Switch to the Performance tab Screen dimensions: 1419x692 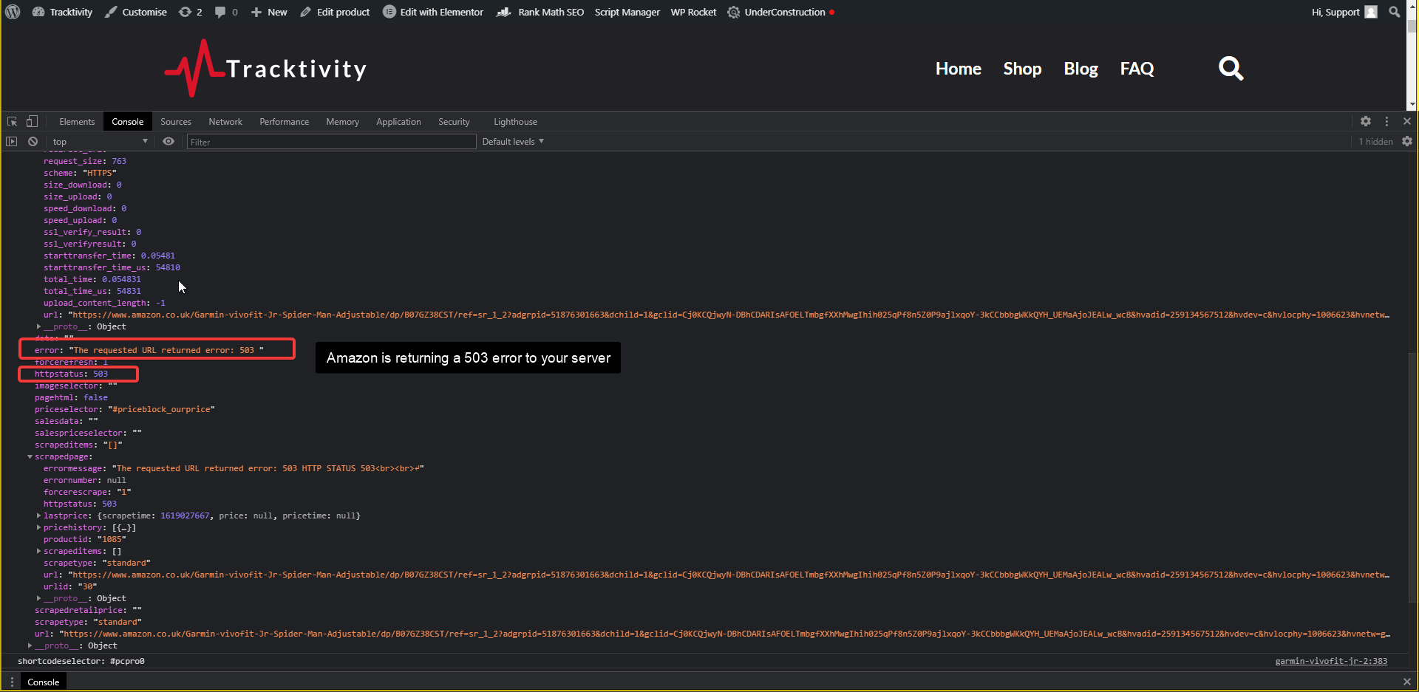pos(285,122)
